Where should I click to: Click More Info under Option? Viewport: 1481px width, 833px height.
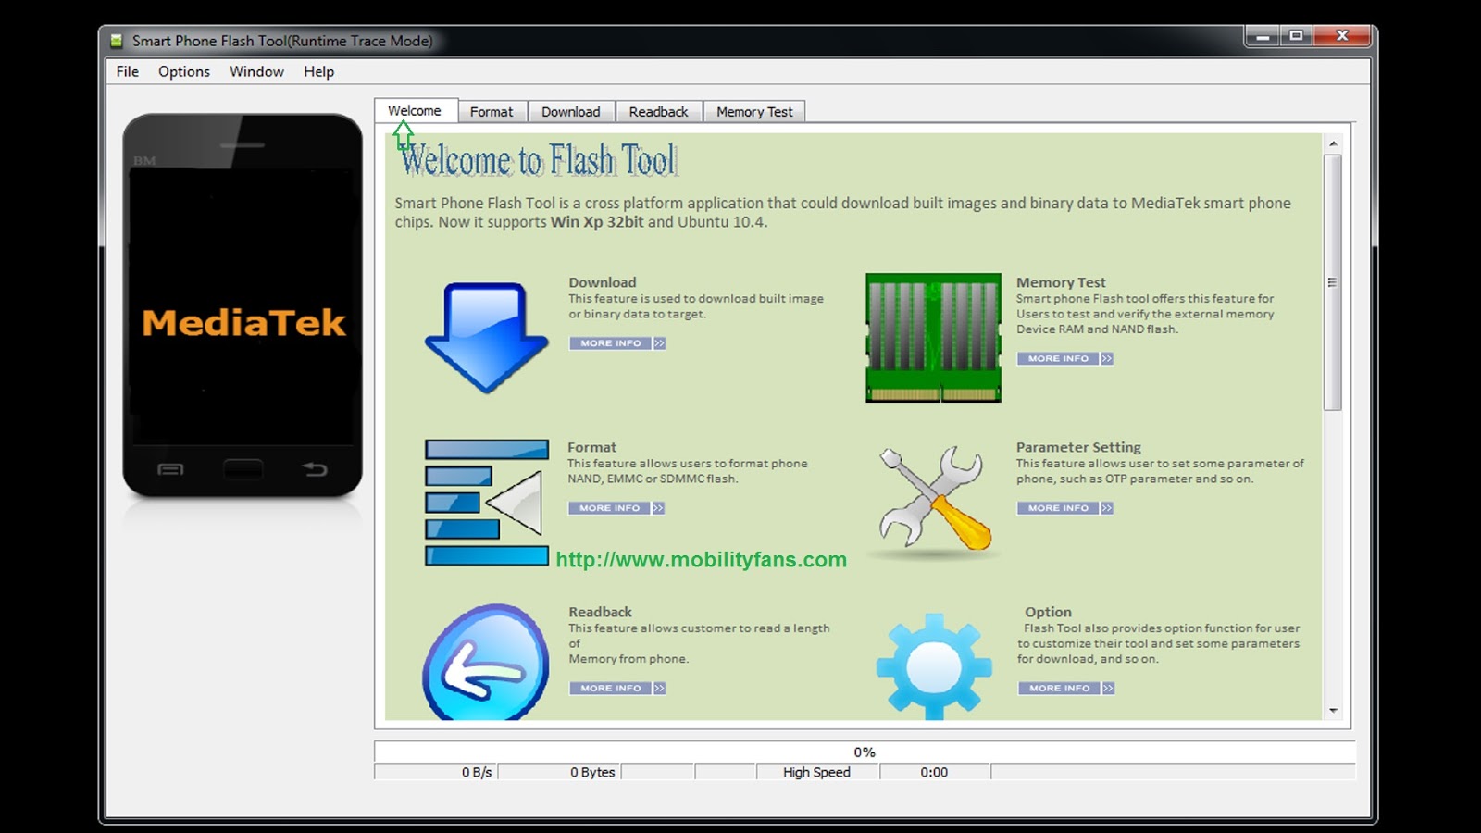pyautogui.click(x=1066, y=689)
